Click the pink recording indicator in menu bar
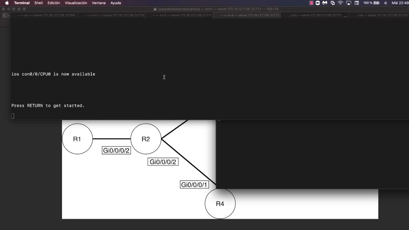The height and width of the screenshot is (230, 409). 311,3
